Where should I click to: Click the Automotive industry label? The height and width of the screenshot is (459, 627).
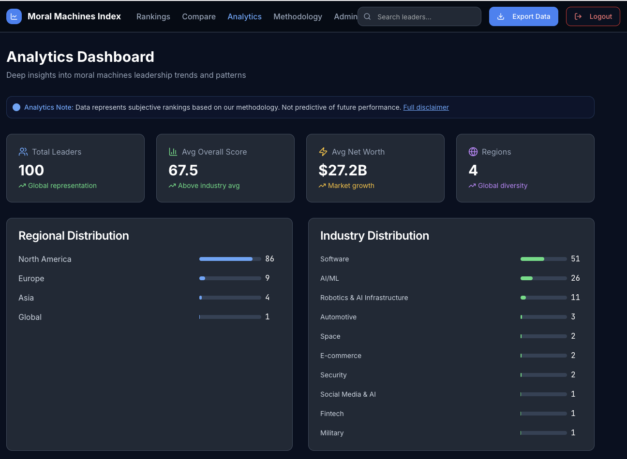click(339, 317)
